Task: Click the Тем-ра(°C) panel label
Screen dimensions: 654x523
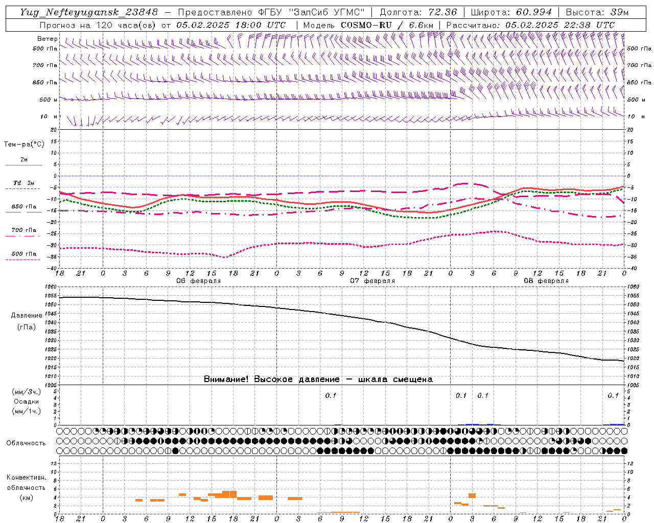Action: [24, 145]
